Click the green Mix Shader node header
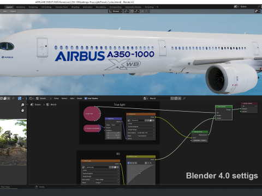This screenshot has height=196, width=262. pos(224,107)
